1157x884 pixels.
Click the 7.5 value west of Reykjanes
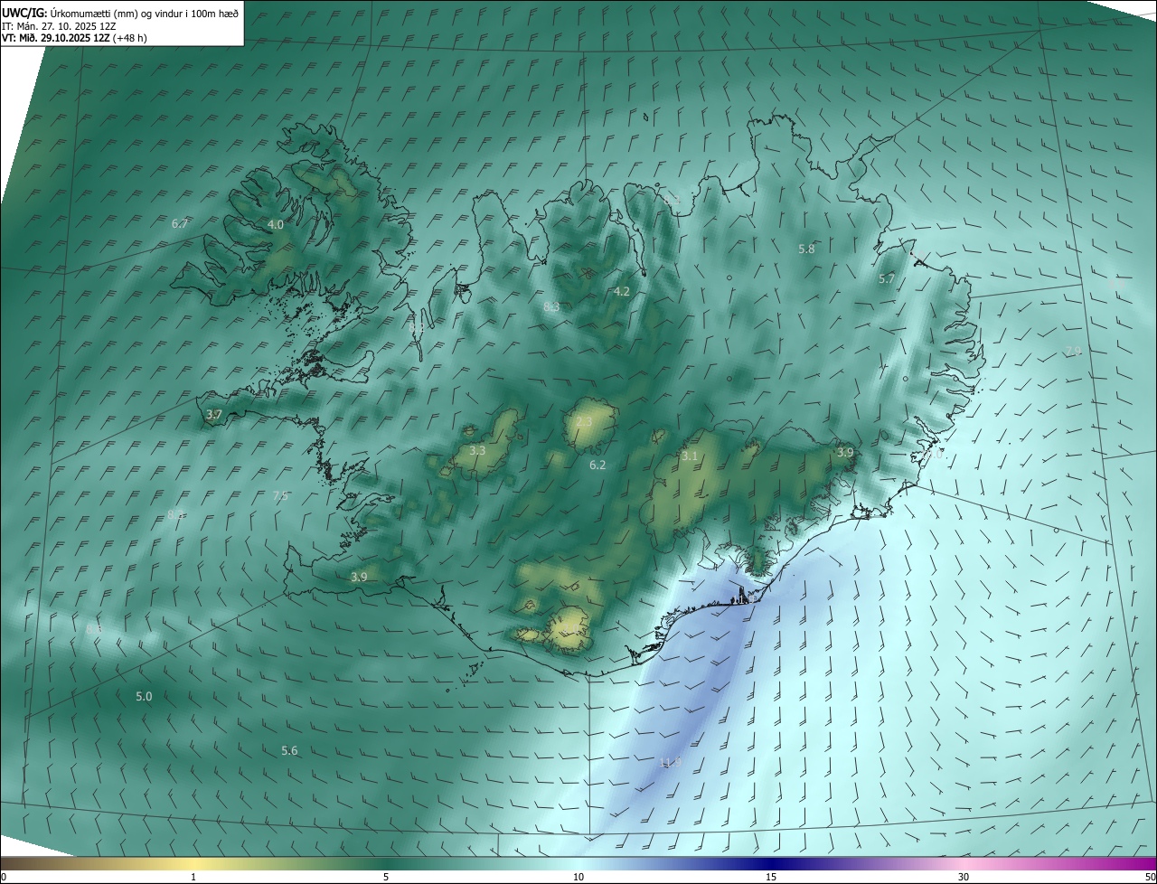(x=280, y=495)
